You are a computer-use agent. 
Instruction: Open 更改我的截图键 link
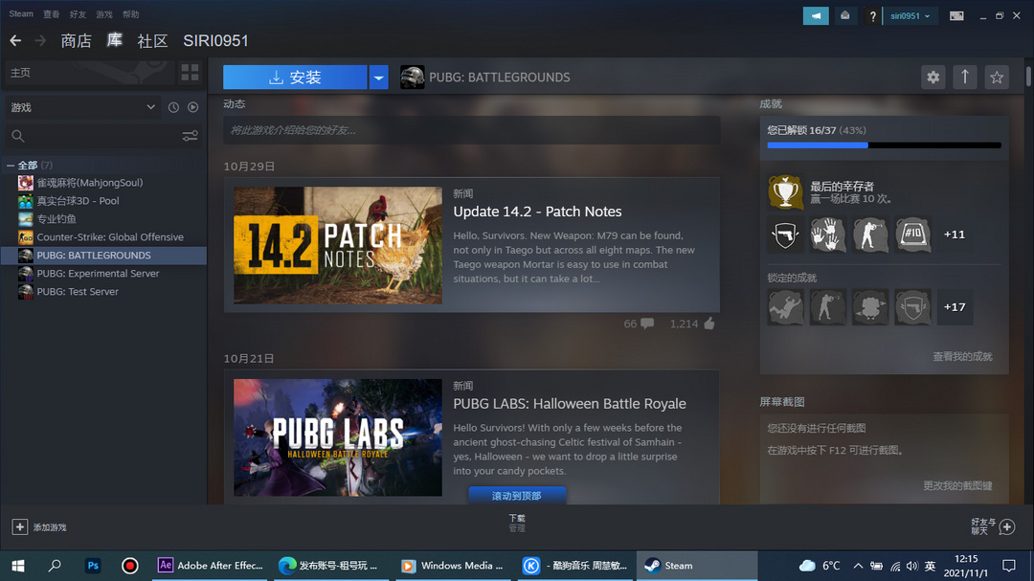point(957,485)
